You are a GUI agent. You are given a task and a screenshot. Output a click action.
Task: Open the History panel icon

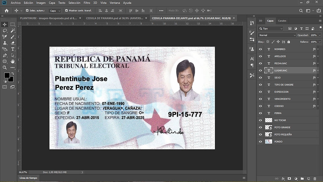pos(252,23)
